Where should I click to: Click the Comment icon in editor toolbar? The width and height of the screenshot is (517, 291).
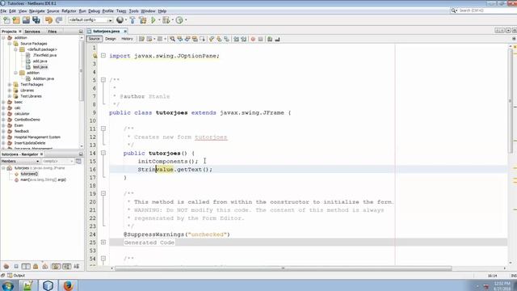point(270,39)
